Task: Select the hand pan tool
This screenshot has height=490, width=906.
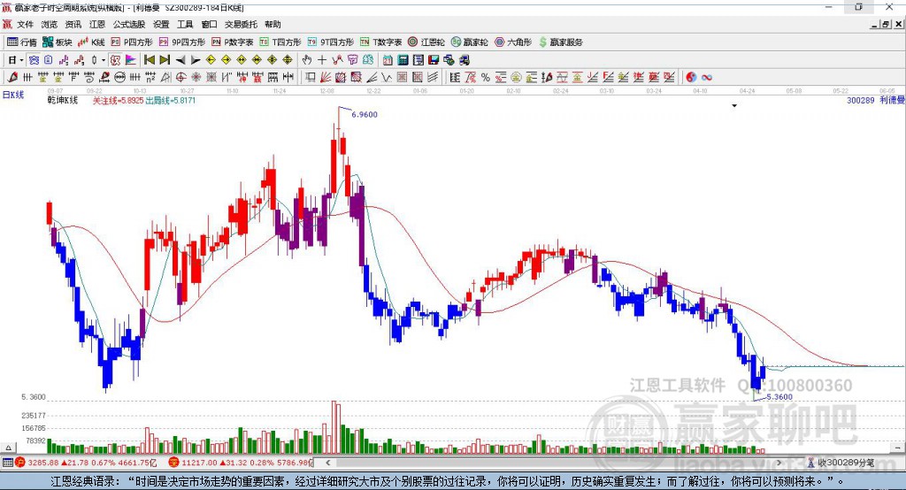Action: tap(307, 60)
